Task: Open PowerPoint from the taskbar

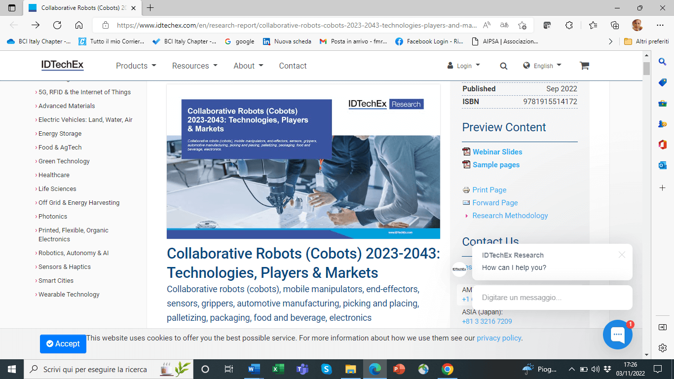Action: point(399,369)
